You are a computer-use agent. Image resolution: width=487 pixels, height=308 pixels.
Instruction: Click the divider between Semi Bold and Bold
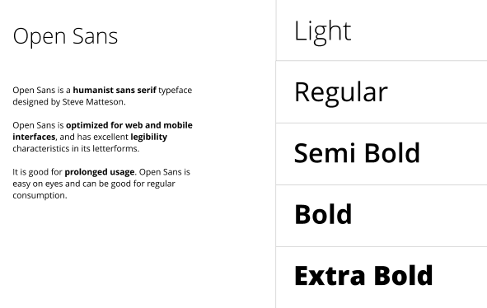pyautogui.click(x=382, y=184)
